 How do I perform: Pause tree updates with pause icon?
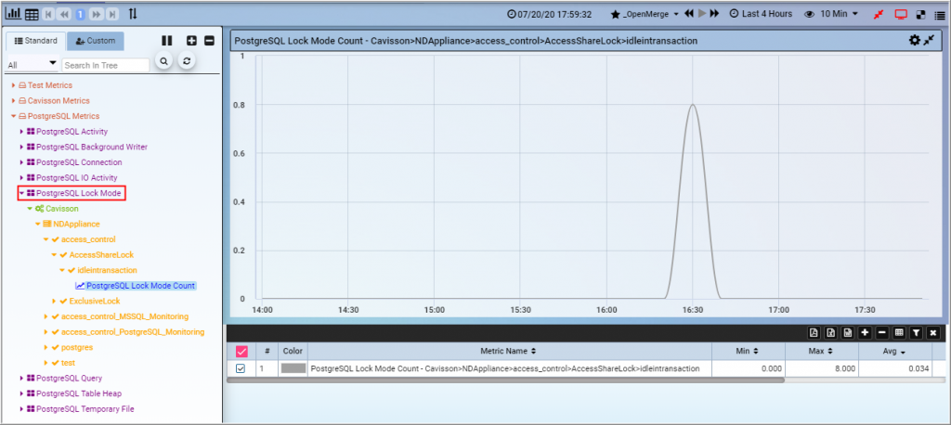click(x=167, y=41)
